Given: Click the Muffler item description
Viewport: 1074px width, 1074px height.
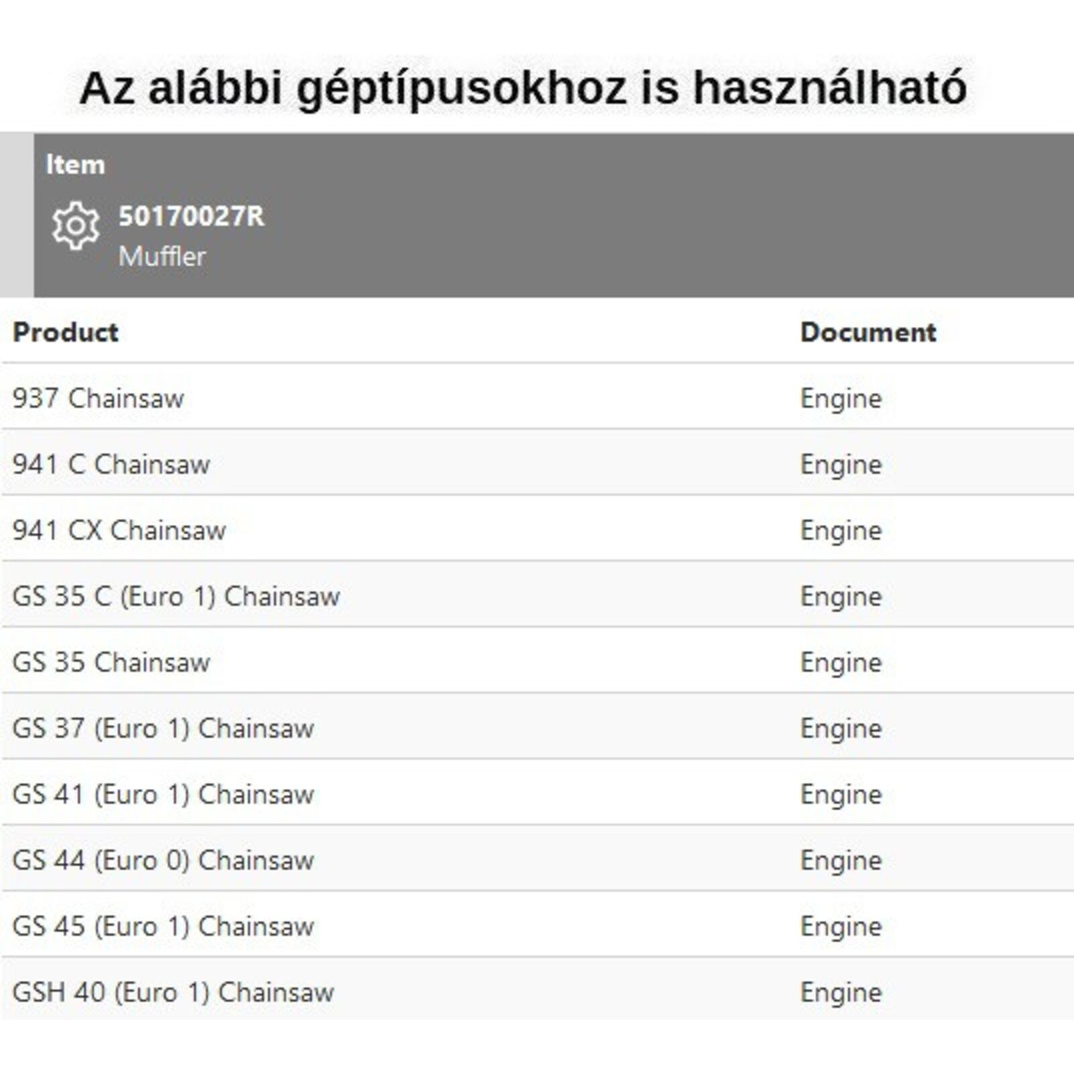Looking at the screenshot, I should click(x=162, y=256).
